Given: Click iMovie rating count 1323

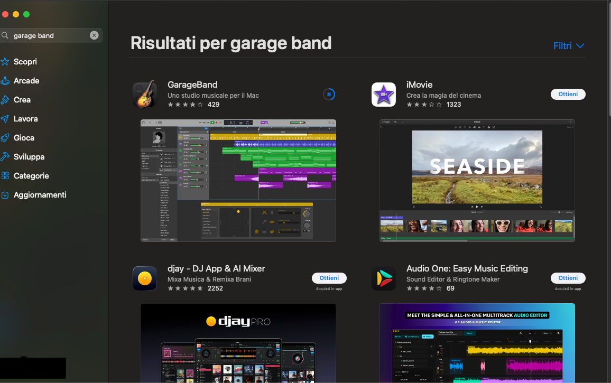Looking at the screenshot, I should pyautogui.click(x=453, y=105).
